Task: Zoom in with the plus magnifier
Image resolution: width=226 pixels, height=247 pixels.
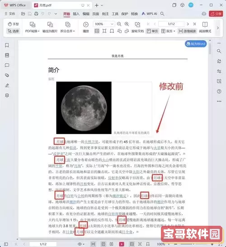Action: [x=127, y=24]
